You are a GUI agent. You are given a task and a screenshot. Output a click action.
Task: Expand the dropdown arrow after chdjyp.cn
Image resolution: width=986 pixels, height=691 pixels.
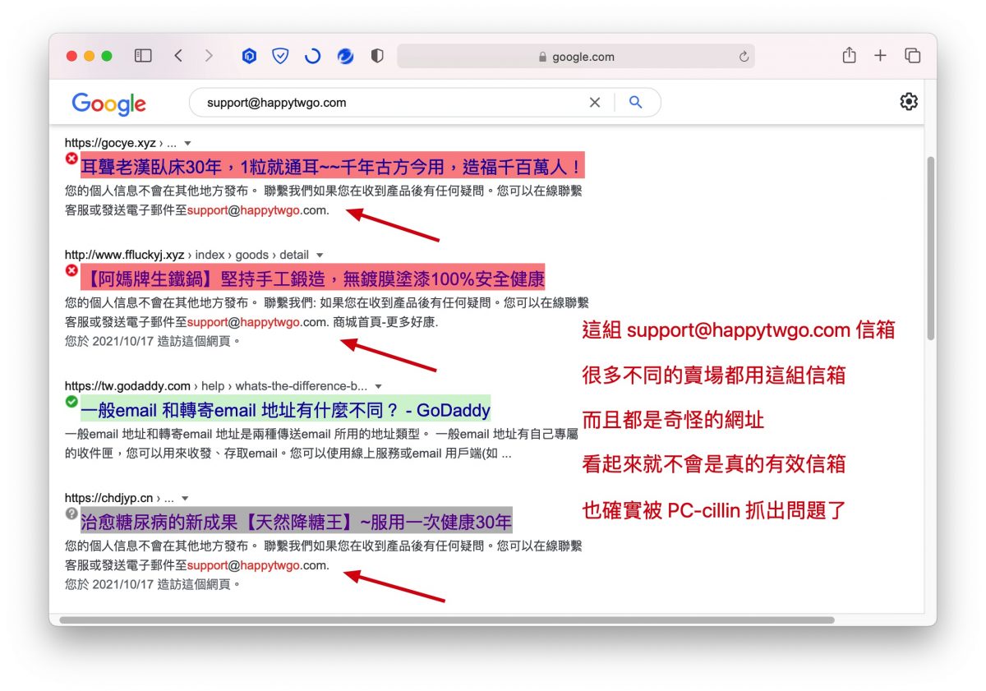click(x=185, y=499)
